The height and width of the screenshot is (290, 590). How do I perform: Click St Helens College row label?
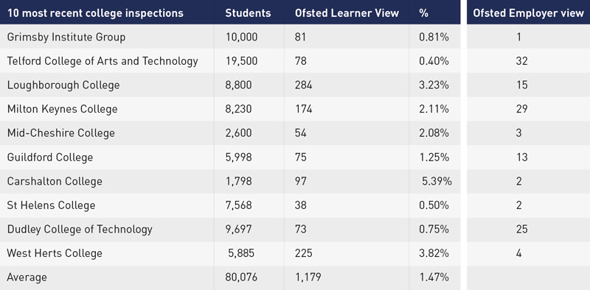coord(51,205)
